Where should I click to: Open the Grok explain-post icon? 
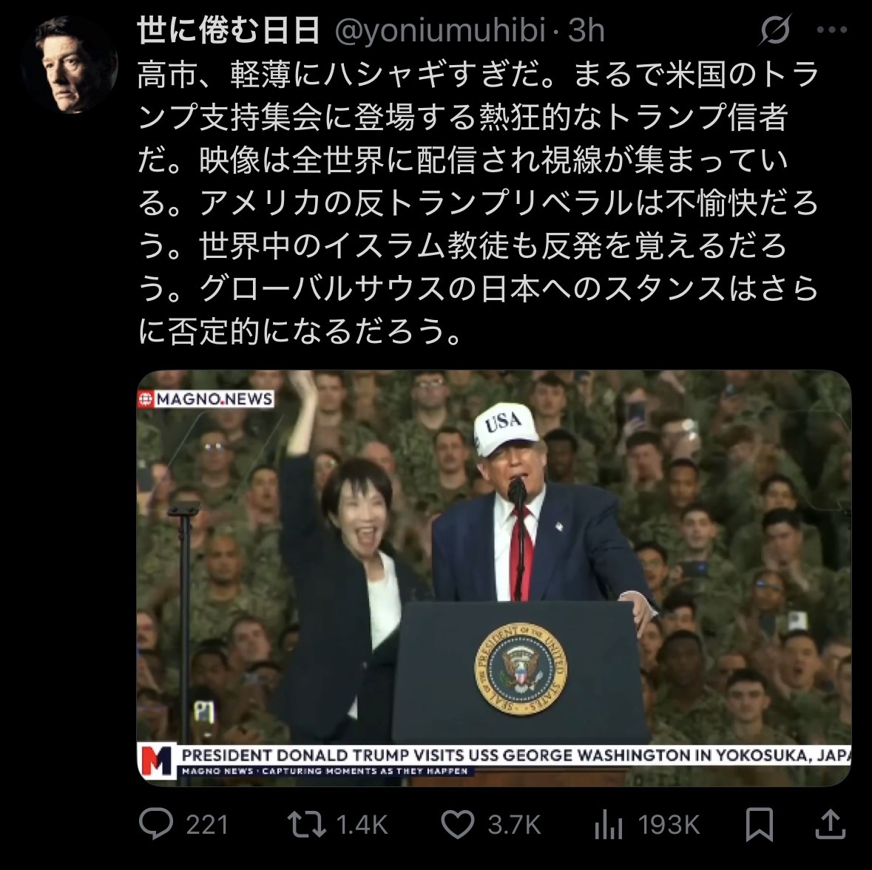(774, 30)
